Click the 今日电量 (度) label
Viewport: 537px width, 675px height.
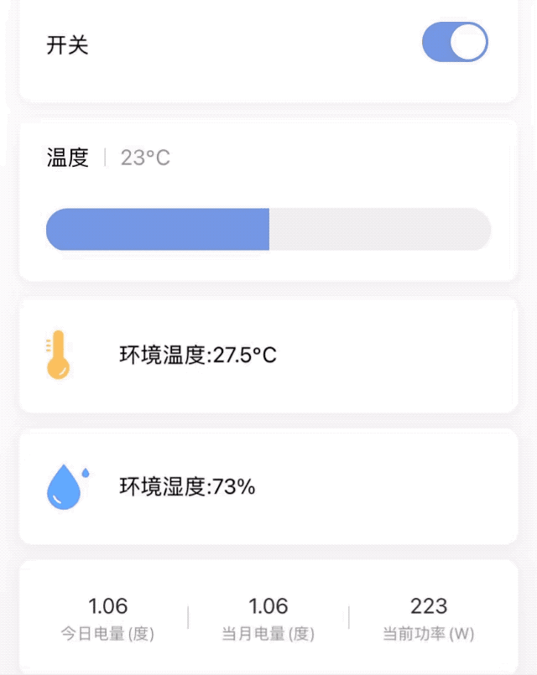(x=107, y=634)
